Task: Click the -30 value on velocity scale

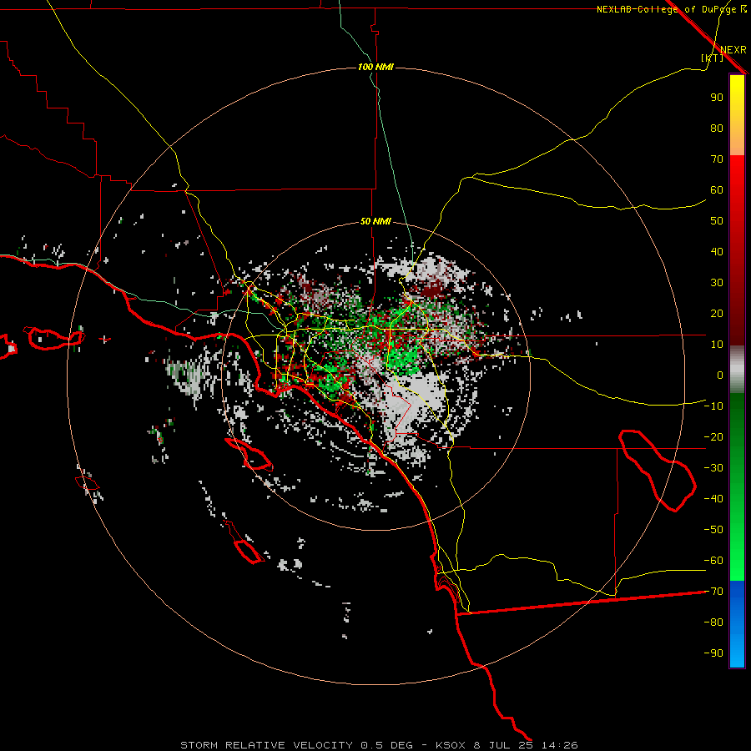Action: [713, 468]
